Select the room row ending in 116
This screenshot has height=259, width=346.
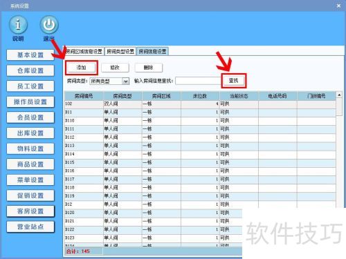(200, 171)
